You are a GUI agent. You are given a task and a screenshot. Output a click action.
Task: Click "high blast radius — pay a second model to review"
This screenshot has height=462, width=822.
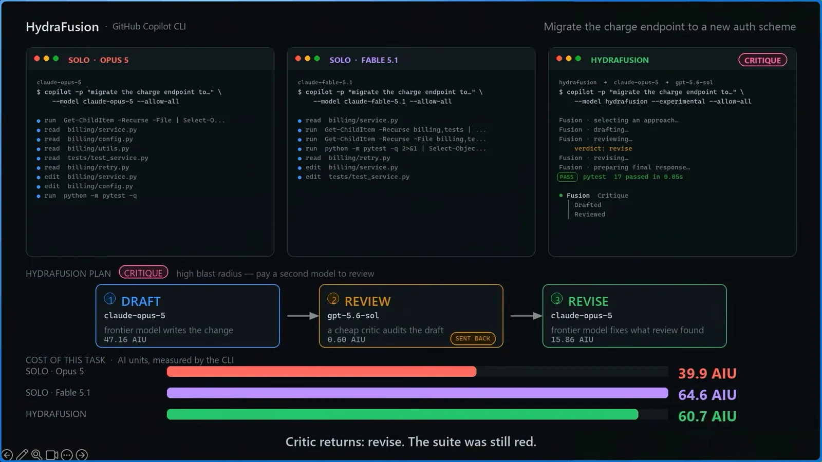point(275,274)
